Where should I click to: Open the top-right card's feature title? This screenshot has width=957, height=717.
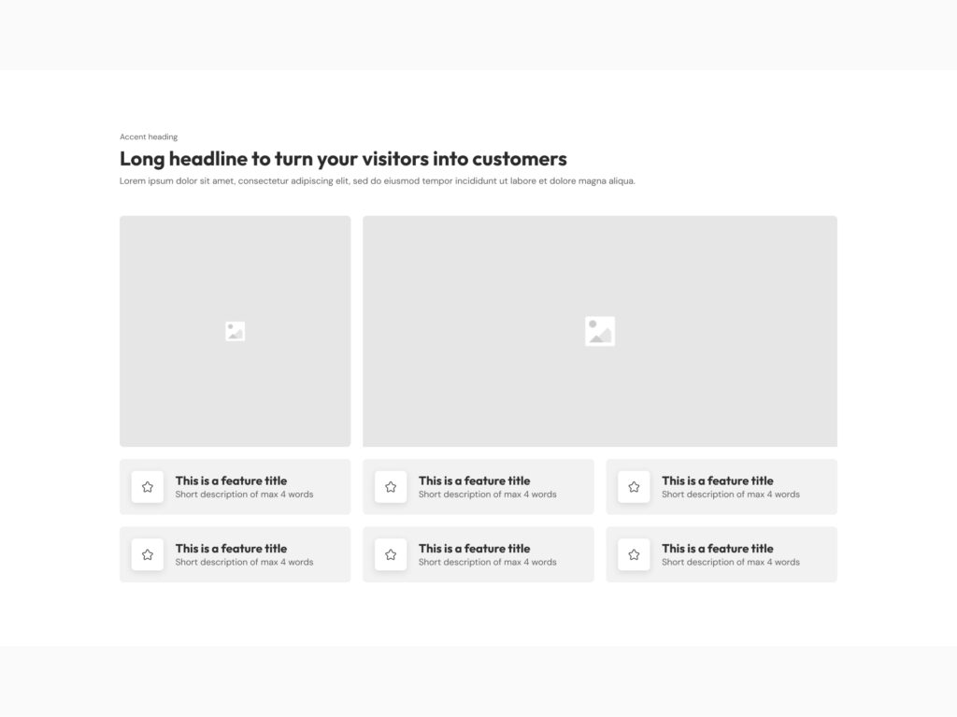717,480
